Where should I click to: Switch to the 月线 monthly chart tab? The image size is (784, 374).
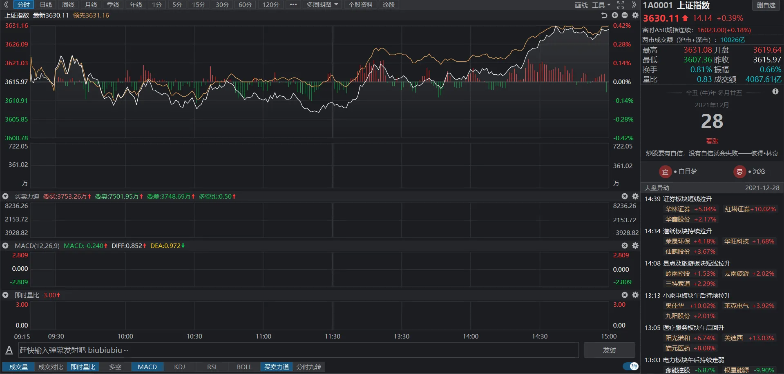coord(91,5)
